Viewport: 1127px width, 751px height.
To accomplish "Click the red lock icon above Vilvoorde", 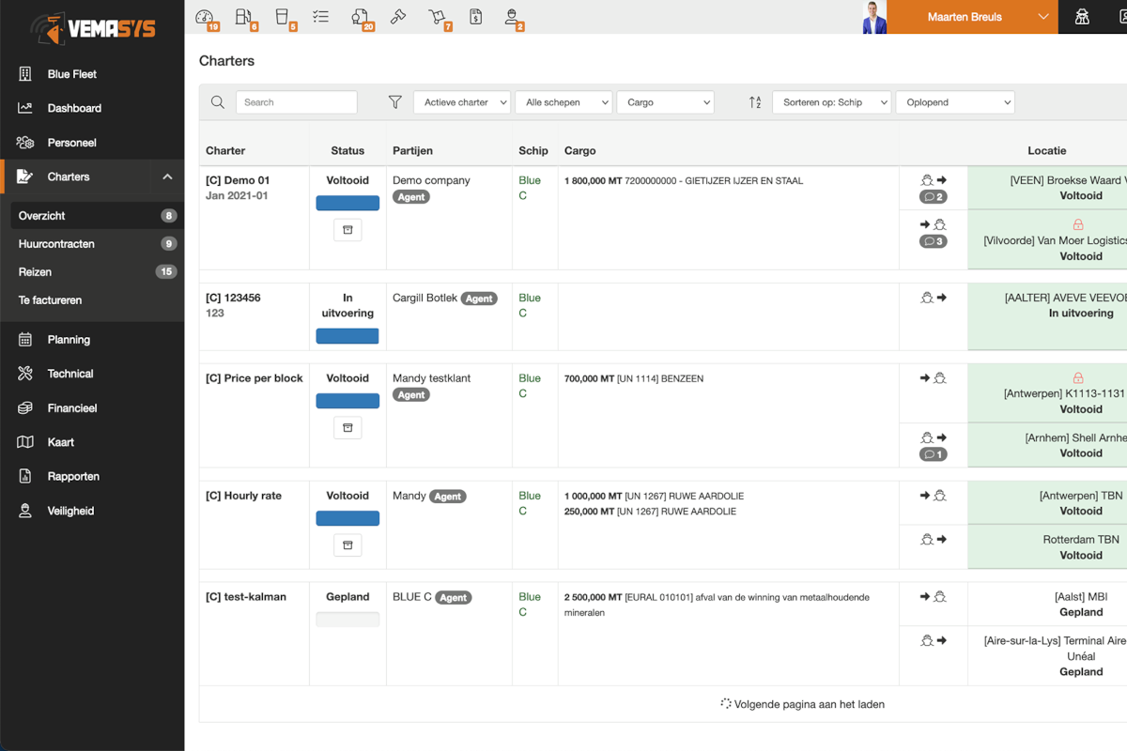I will click(1078, 224).
